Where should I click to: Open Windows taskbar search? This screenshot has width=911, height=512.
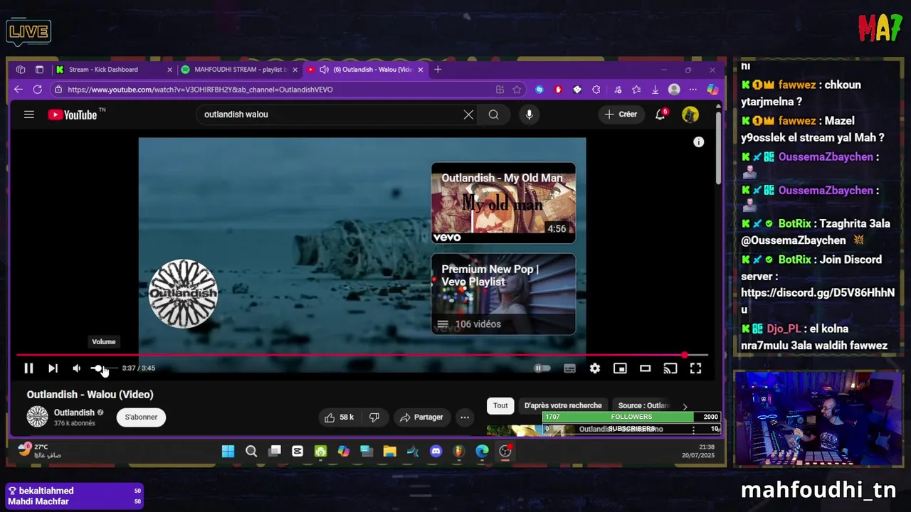click(251, 452)
